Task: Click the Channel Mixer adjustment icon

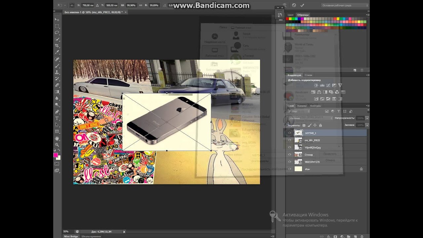Action: click(x=337, y=92)
